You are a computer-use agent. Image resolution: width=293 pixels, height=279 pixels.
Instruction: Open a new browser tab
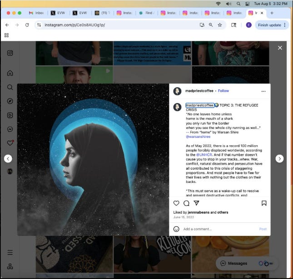272,13
